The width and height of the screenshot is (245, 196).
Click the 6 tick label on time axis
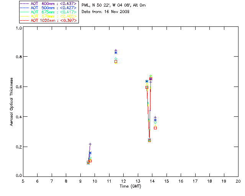pos(38,181)
